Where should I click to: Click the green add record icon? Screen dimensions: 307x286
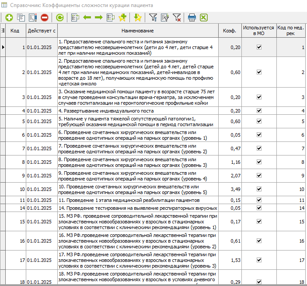click(x=9, y=18)
